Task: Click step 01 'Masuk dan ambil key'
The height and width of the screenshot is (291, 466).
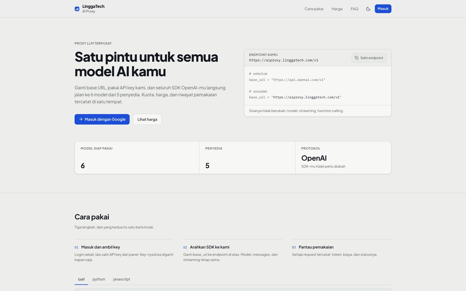Action: (x=100, y=247)
